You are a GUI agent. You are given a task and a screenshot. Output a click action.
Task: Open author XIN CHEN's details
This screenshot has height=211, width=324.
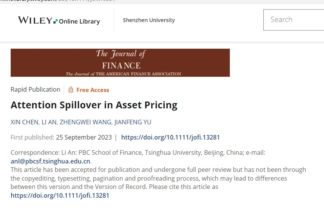(x=24, y=122)
